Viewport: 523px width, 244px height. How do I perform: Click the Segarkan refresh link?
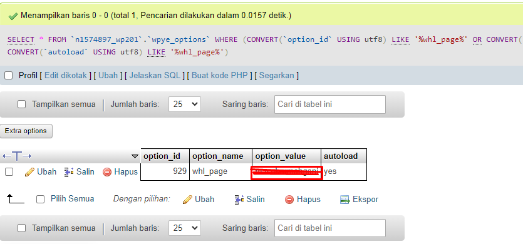coord(276,76)
